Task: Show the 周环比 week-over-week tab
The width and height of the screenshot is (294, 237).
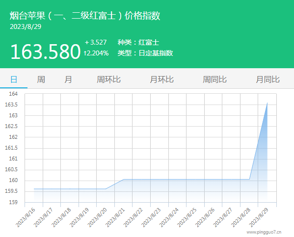Action: [108, 79]
